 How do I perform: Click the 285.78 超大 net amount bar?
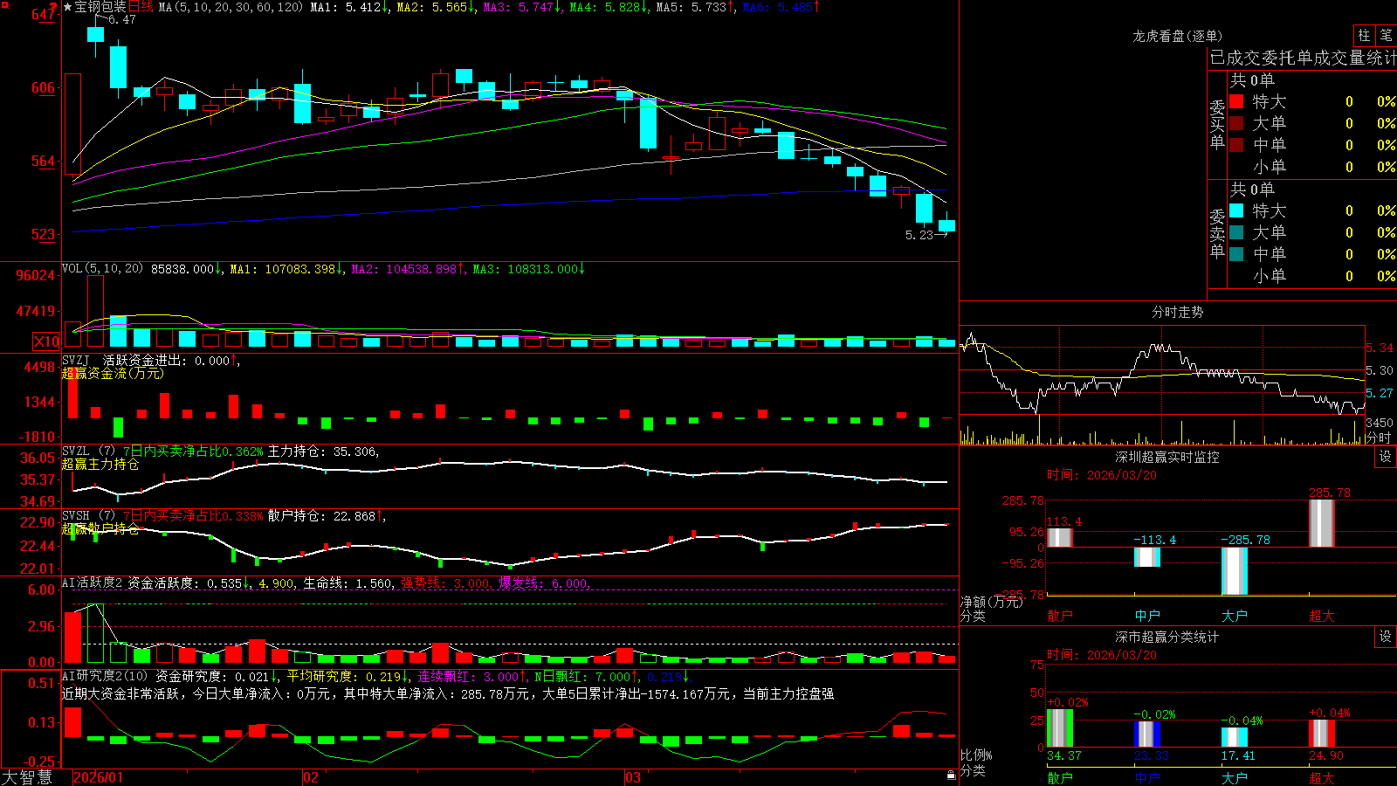(x=1322, y=524)
